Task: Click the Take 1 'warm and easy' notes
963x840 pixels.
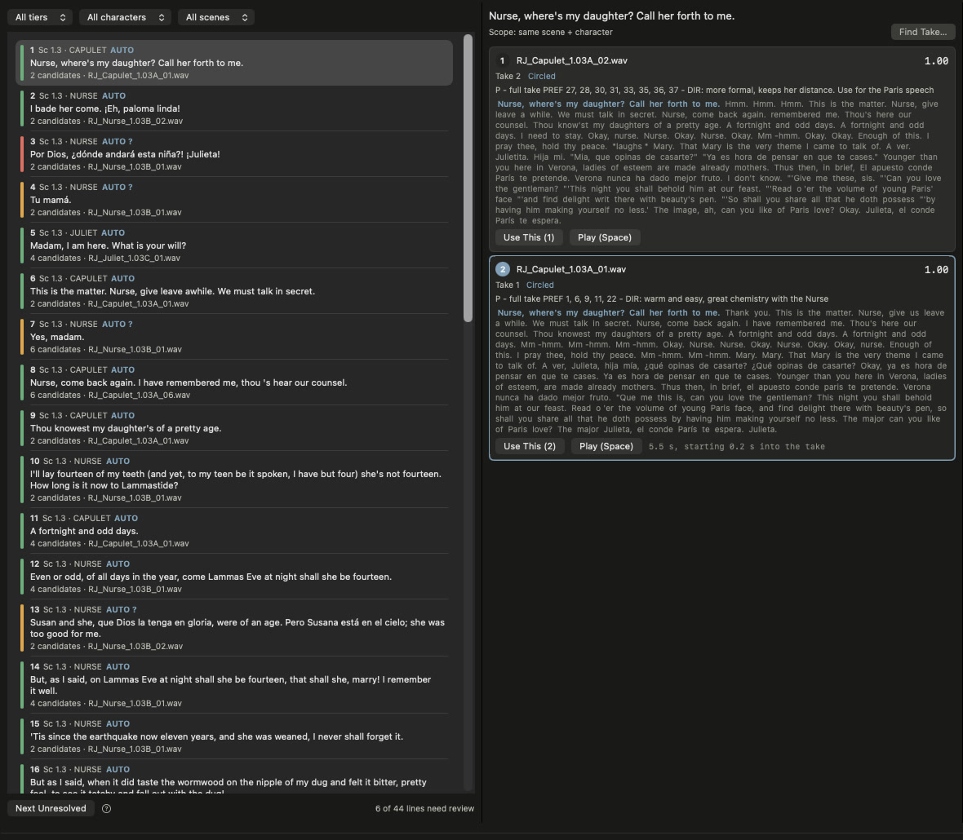Action: pos(661,298)
